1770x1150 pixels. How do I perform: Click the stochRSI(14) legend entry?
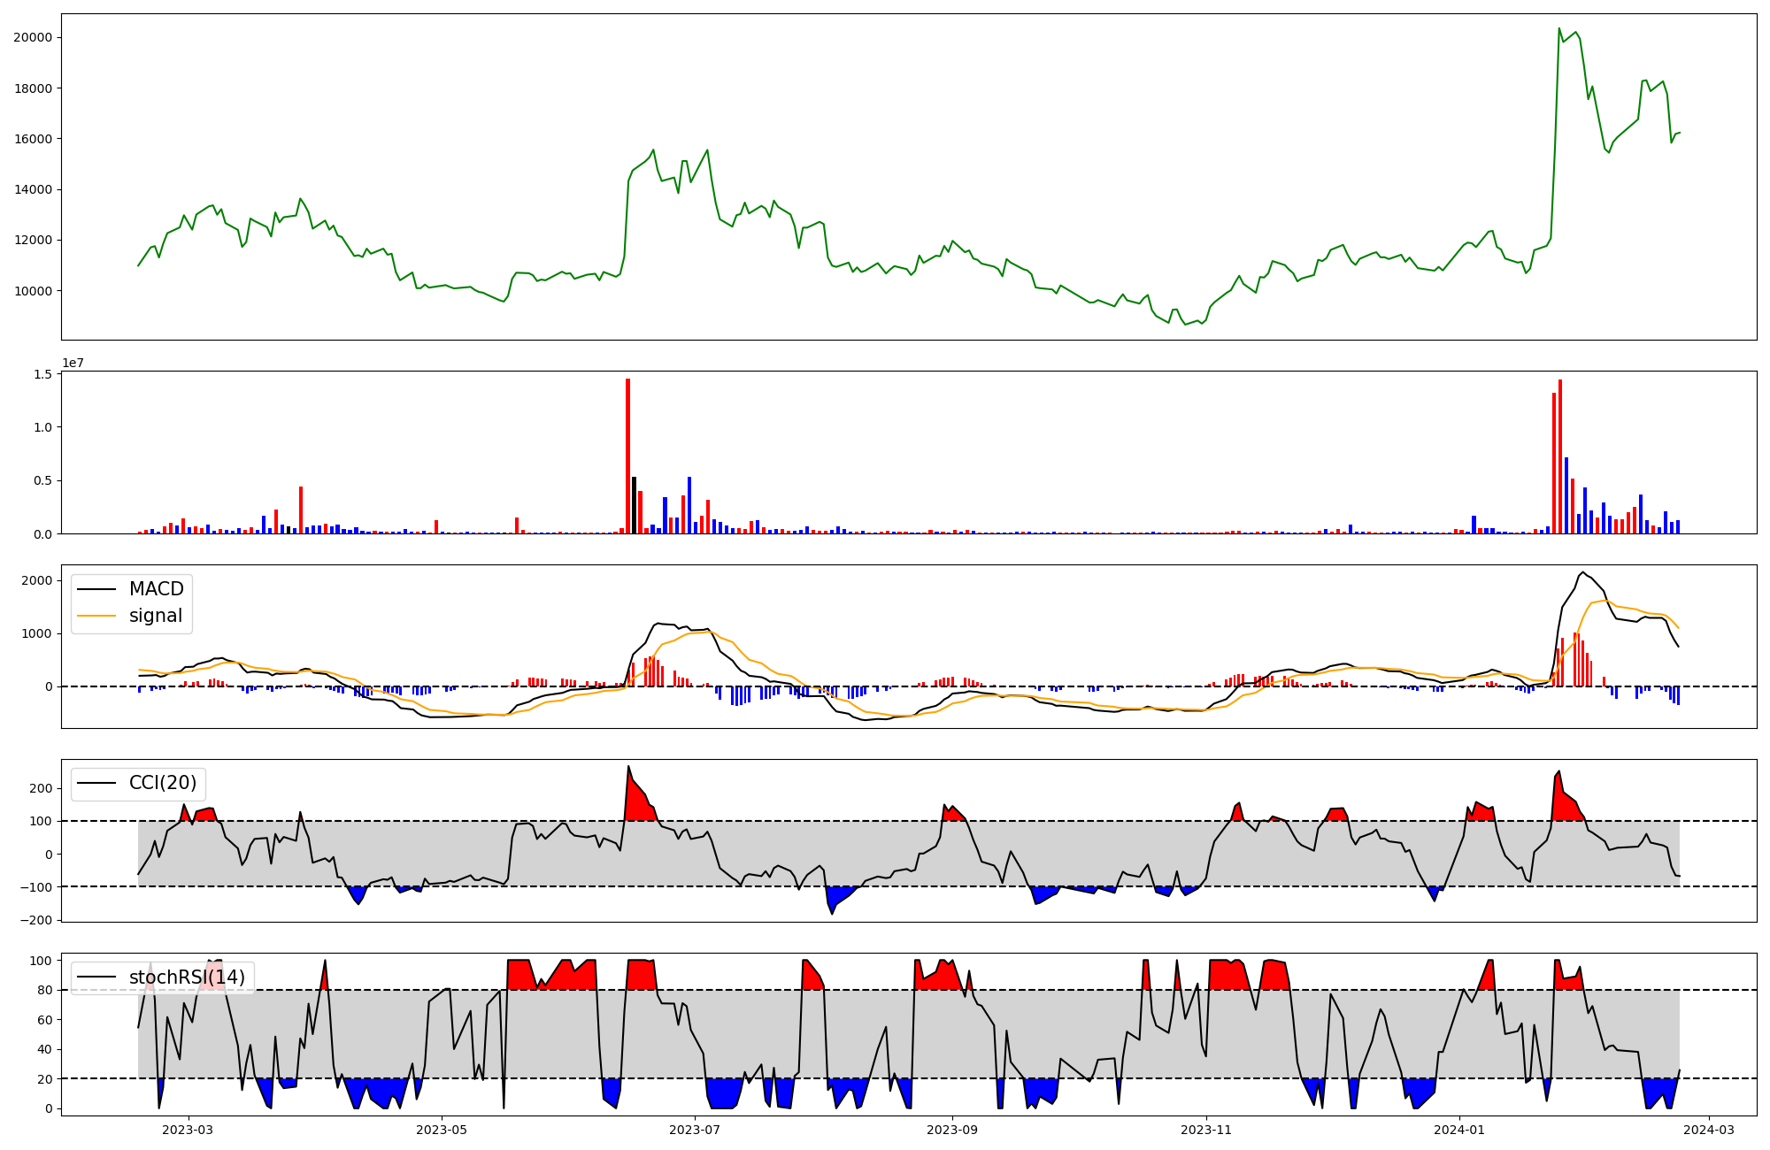point(187,977)
